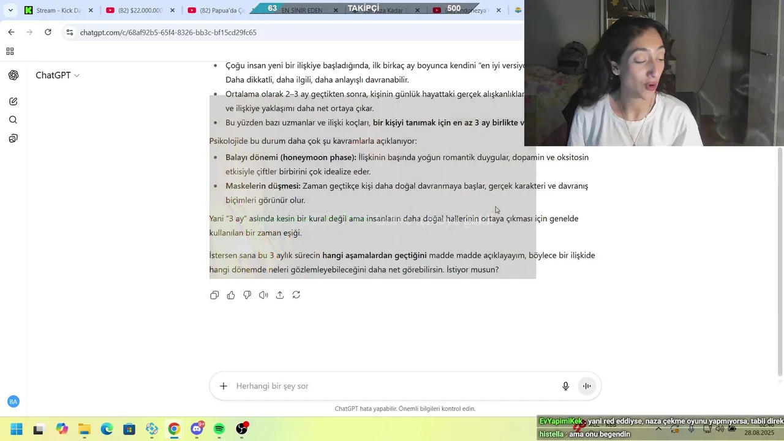Open the ChatGPT logo home icon
Image resolution: width=784 pixels, height=441 pixels.
13,75
